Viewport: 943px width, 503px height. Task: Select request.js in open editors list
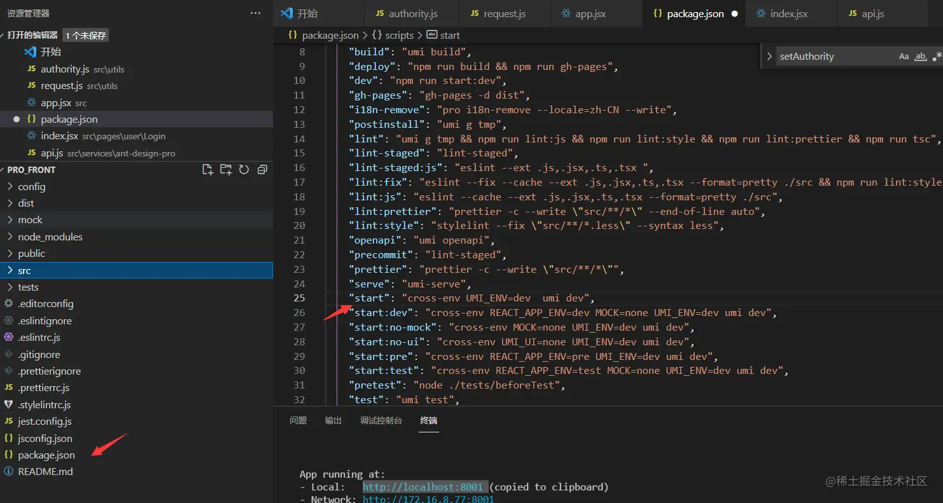136,85
